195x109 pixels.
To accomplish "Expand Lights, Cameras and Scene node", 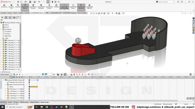I will pos(5,84).
